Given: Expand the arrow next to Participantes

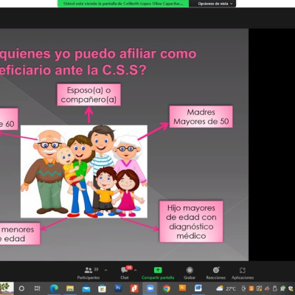Looking at the screenshot, I should click(105, 270).
